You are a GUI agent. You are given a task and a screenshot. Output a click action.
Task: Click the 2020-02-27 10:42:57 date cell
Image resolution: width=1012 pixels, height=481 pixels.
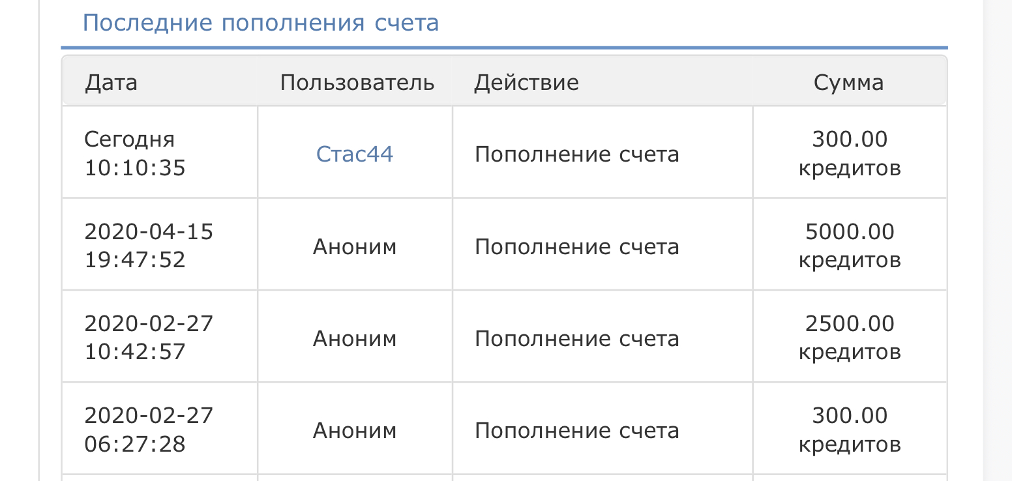149,338
